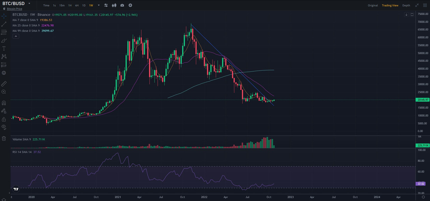
Task: Activate the zoom-in magnifier tool
Action: click(4, 92)
